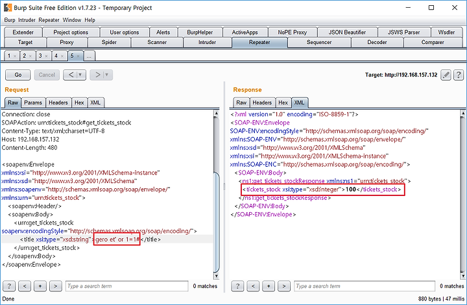The width and height of the screenshot is (467, 305).
Task: Go forward in request history arrow
Action: coord(97,75)
